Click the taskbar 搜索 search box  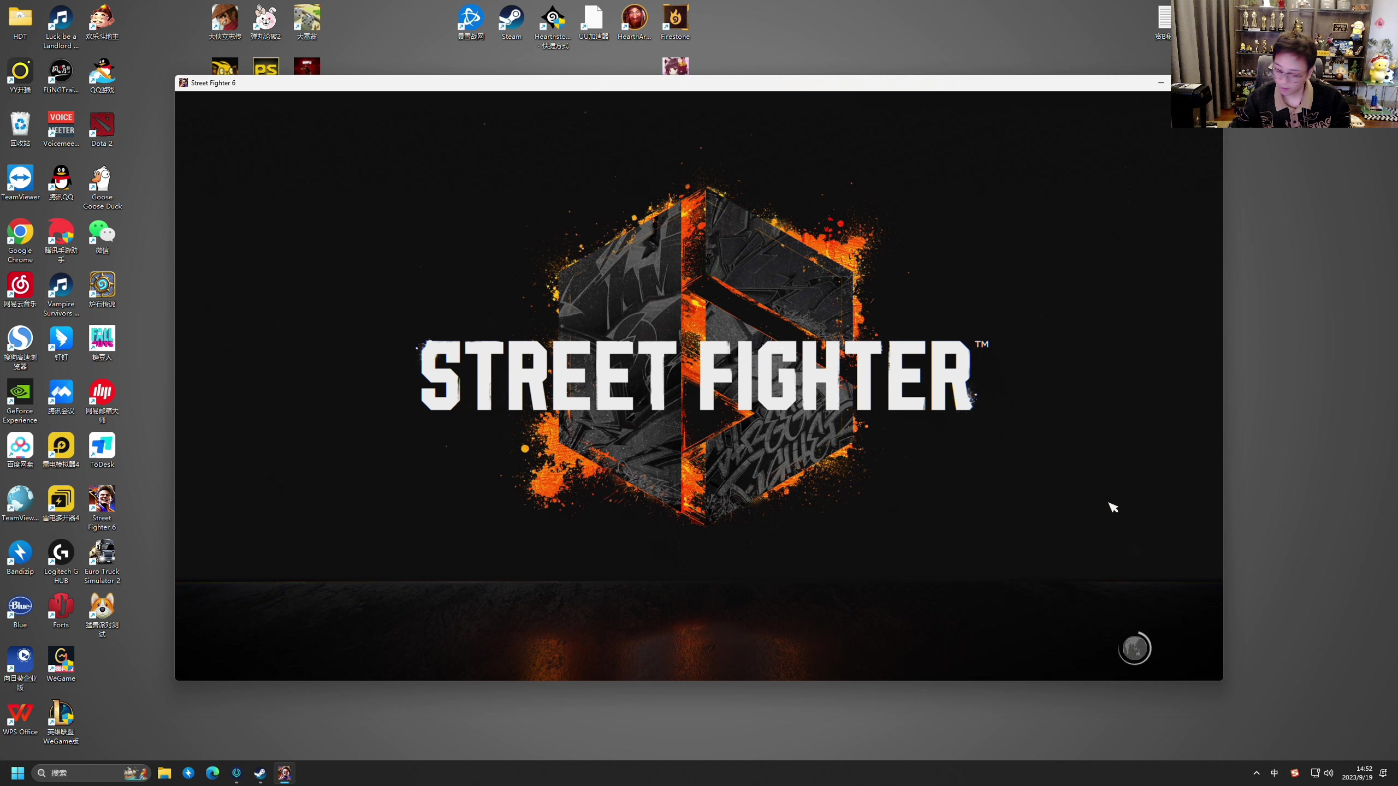click(91, 773)
